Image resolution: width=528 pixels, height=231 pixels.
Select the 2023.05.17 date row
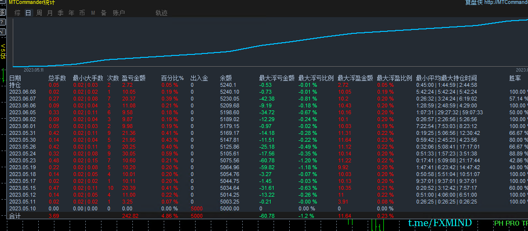click(x=22, y=181)
